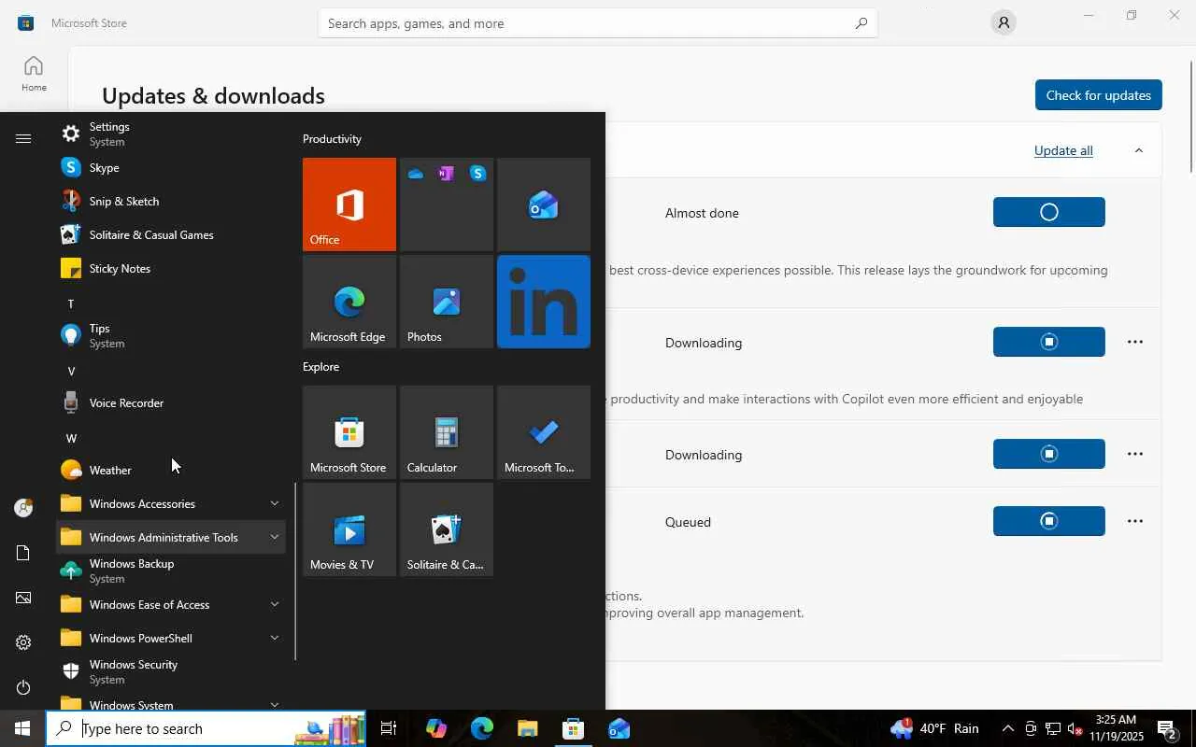1196x747 pixels.
Task: Expand the Windows Ease of Access folder
Action: [171, 605]
